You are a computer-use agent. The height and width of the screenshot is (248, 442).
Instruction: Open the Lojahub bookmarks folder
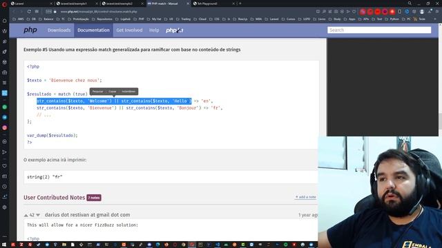tap(123, 19)
